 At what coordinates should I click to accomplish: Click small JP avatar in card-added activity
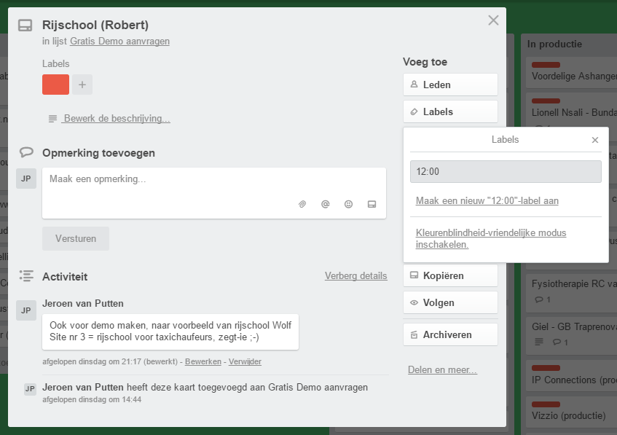[x=31, y=389]
